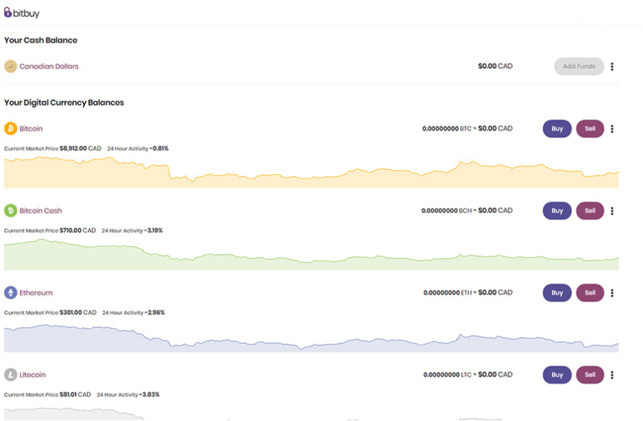The height and width of the screenshot is (421, 643).
Task: Open the Ethereum row three-dot menu
Action: (x=612, y=293)
